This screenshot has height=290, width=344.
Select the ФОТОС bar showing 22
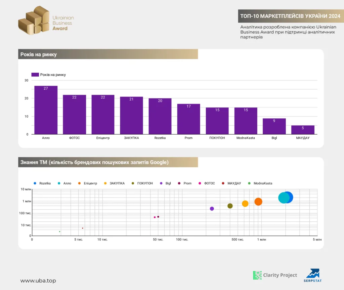pos(74,115)
